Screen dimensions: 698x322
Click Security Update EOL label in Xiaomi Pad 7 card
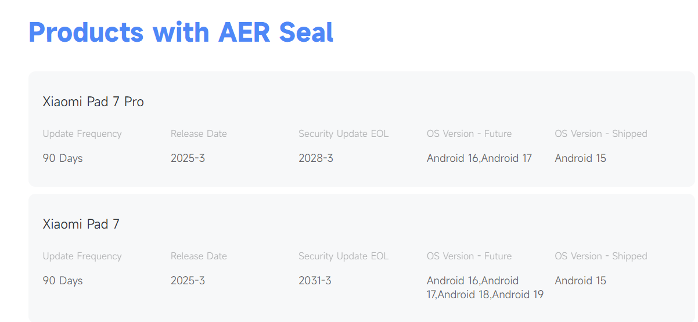(x=343, y=256)
